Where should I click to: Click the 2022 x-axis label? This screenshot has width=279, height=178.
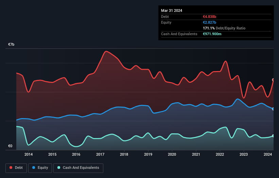(x=220, y=154)
